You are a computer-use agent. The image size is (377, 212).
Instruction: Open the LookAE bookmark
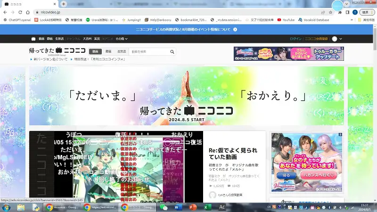[48, 20]
